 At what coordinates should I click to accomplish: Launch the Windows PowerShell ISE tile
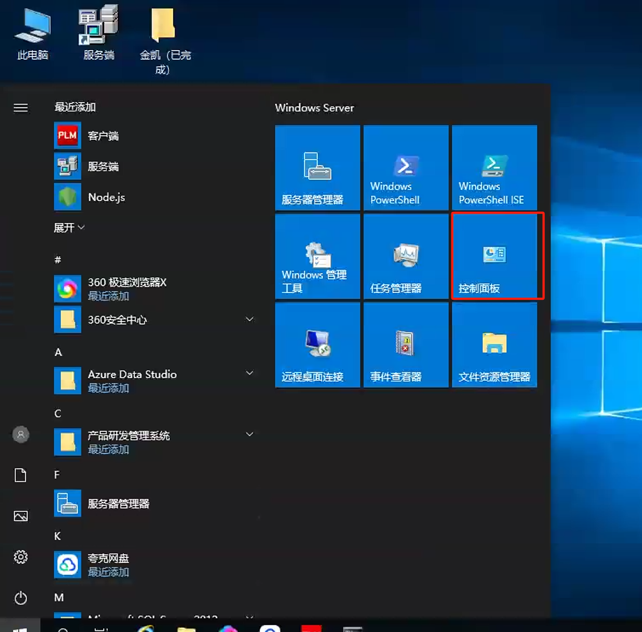point(494,168)
